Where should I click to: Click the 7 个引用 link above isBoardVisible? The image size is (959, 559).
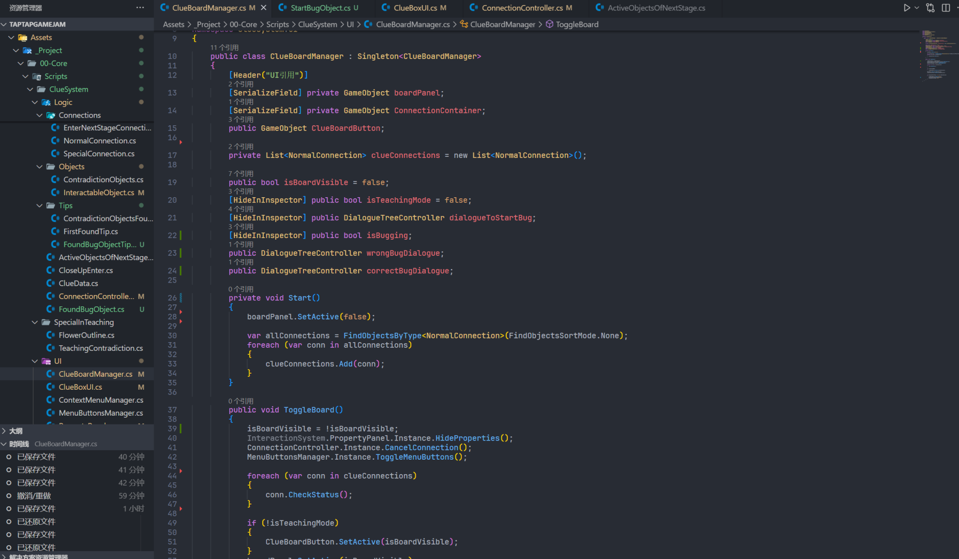(241, 174)
